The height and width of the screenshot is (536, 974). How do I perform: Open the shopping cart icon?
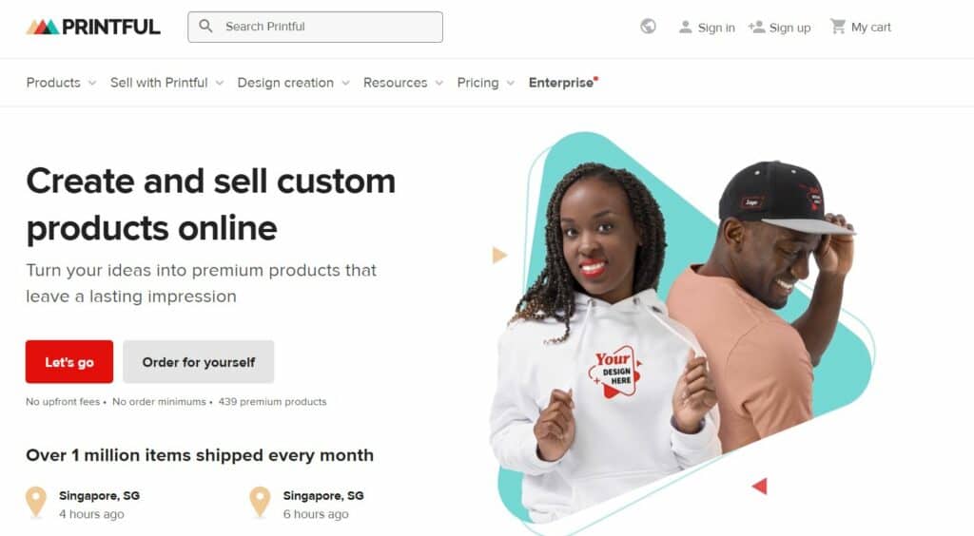[x=838, y=26]
